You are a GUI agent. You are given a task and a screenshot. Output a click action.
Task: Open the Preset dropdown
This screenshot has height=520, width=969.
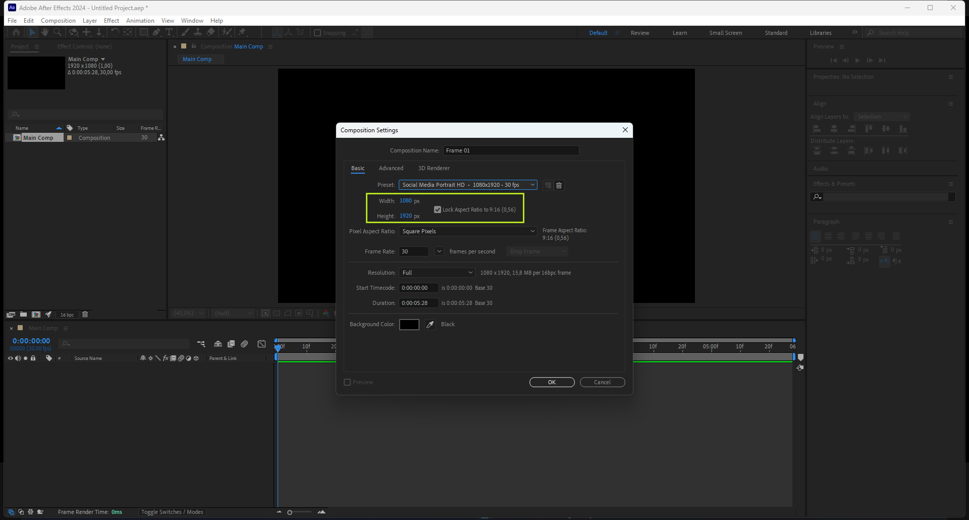tap(468, 185)
